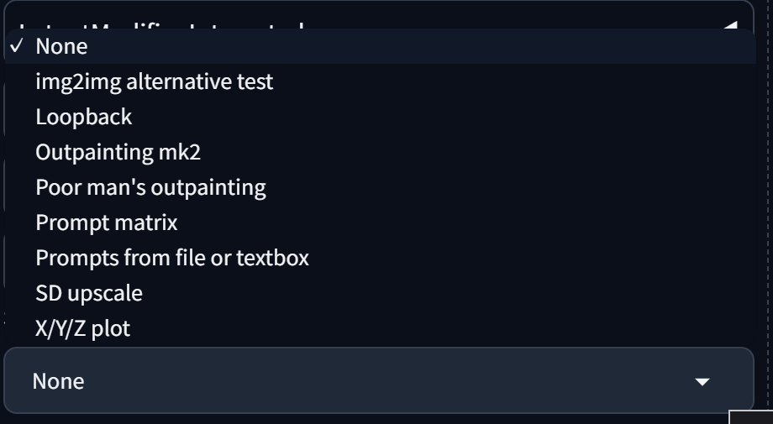
Task: Select the None option in the list
Action: coord(61,46)
